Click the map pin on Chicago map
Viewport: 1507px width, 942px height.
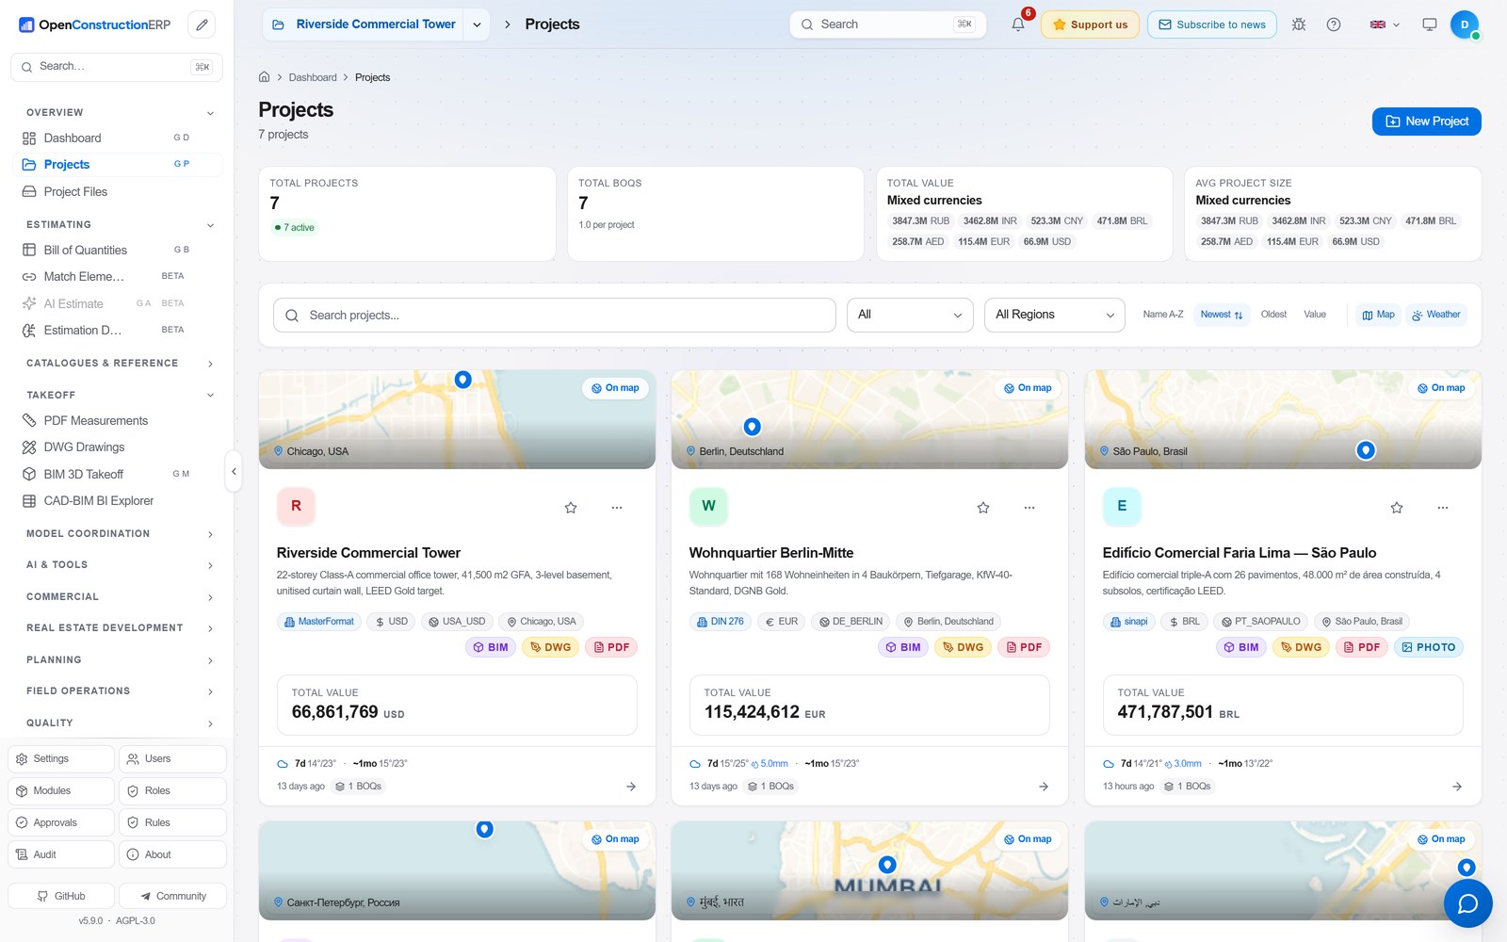462,380
